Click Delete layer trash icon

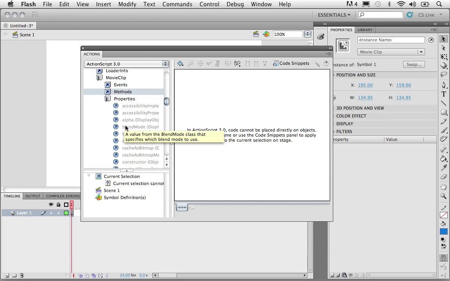click(x=21, y=275)
